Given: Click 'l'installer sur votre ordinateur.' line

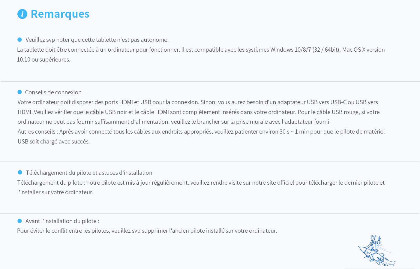Looking at the screenshot, I should [55, 192].
